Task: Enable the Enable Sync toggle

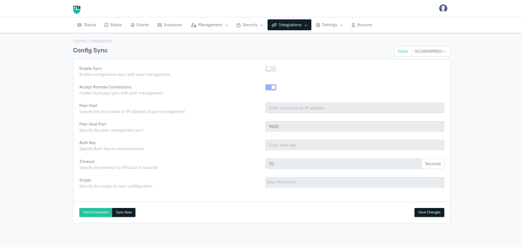Action: click(x=271, y=69)
